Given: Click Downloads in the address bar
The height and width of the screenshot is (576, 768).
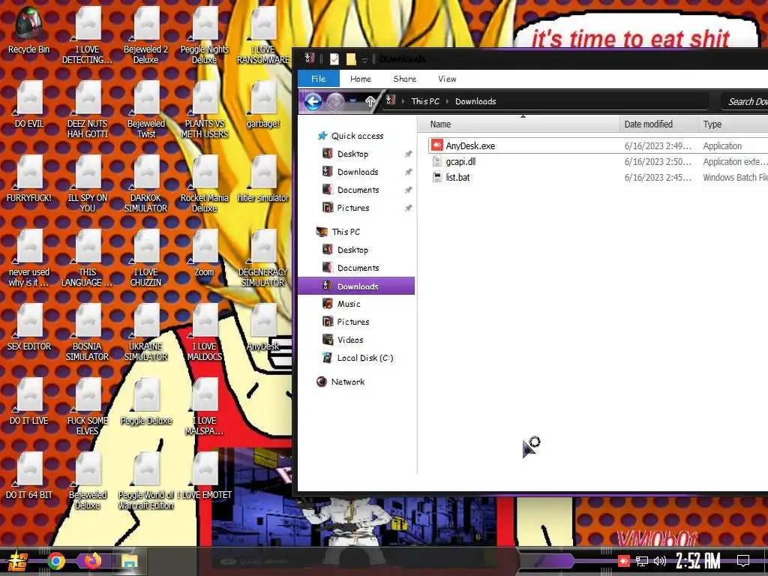Looking at the screenshot, I should click(475, 101).
